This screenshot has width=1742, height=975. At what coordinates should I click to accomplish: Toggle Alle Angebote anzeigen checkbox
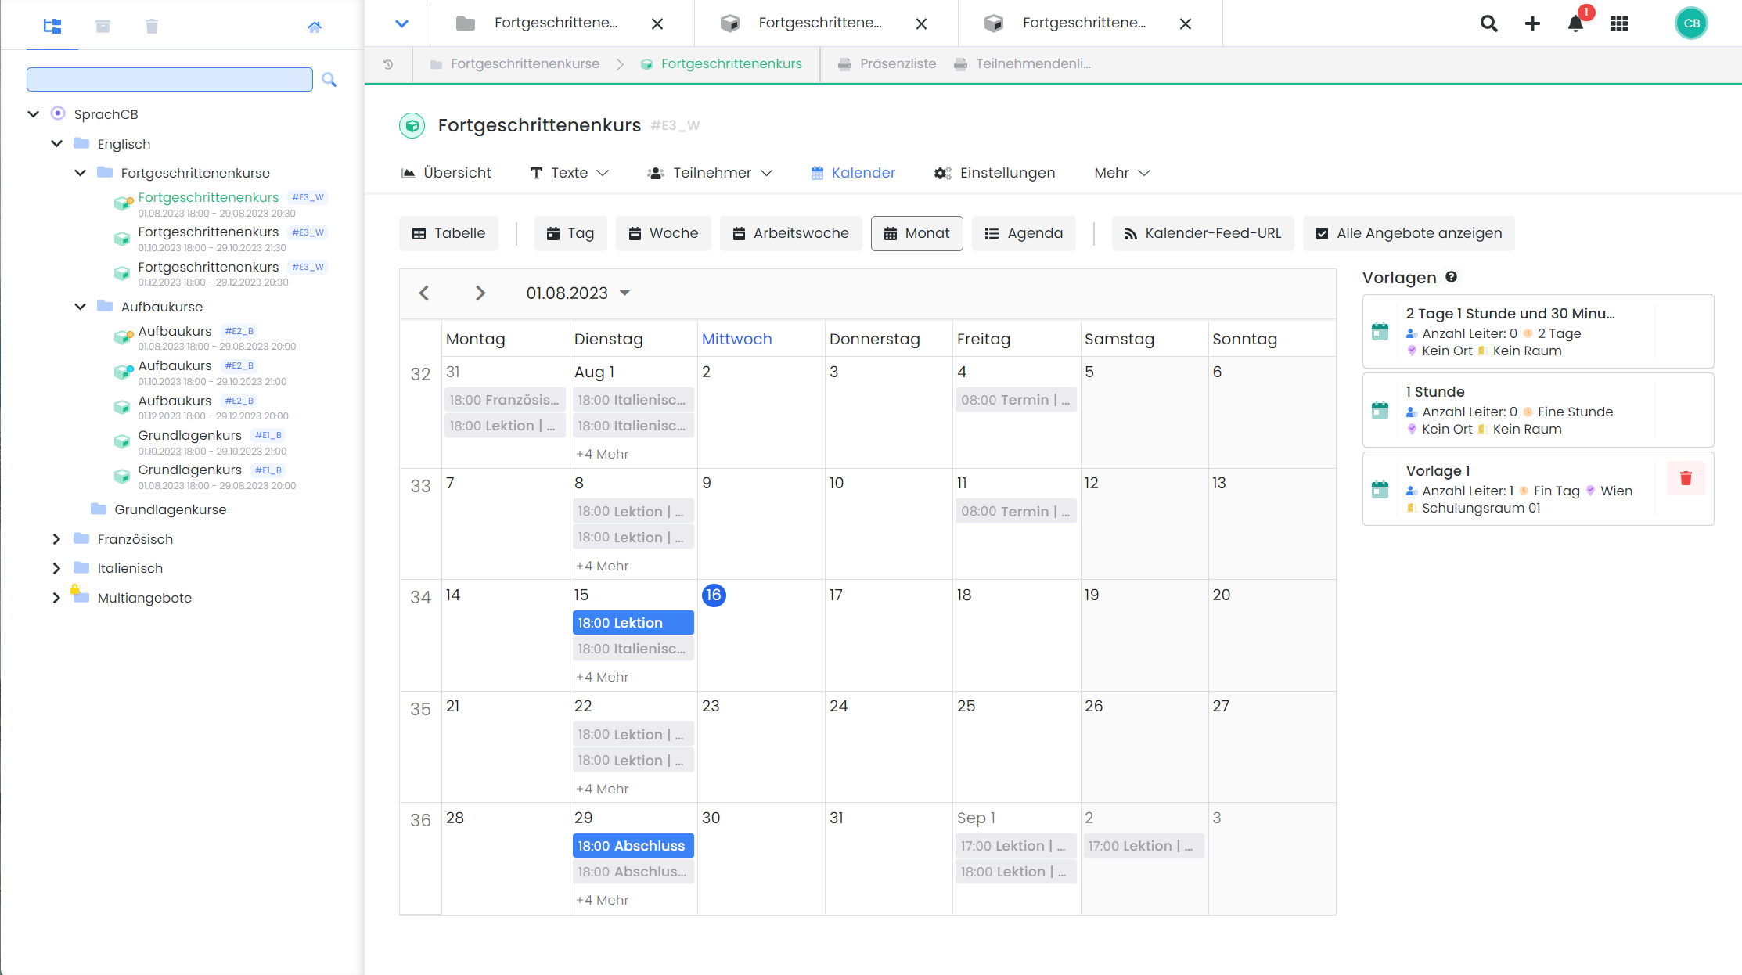(x=1323, y=233)
